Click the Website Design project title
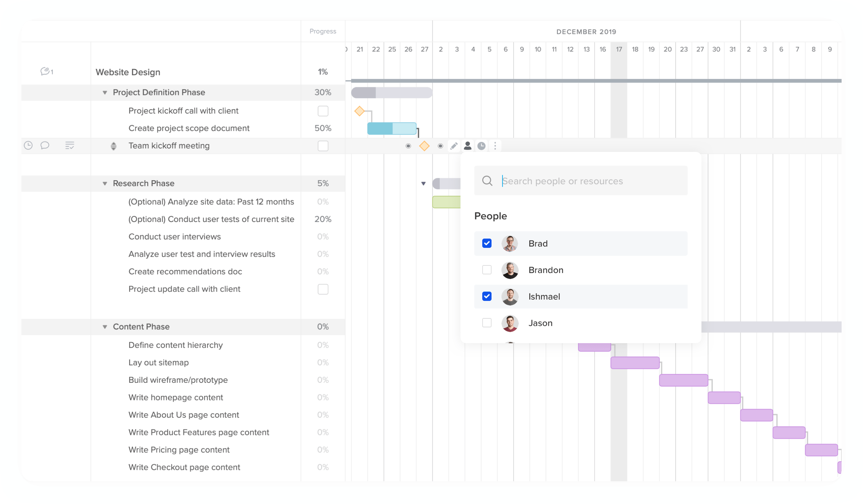 tap(128, 72)
